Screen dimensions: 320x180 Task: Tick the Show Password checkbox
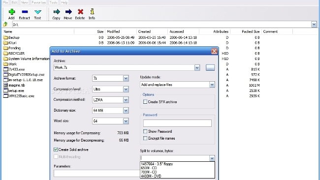145,131
